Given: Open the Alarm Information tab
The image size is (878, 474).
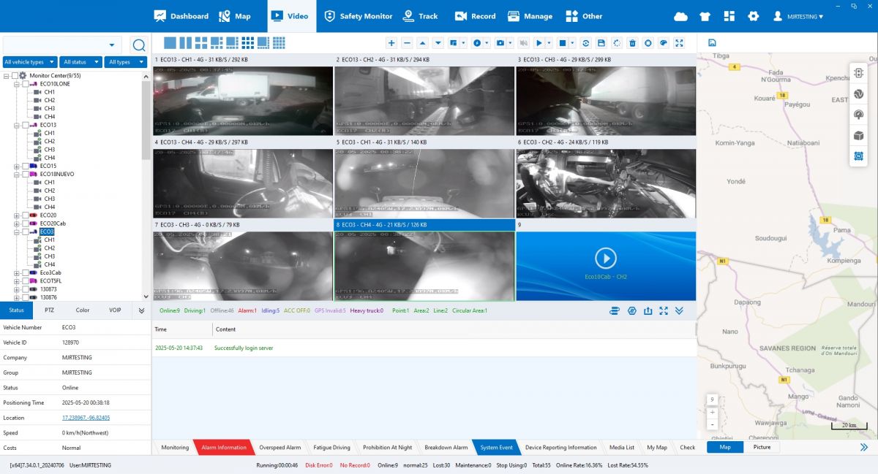Looking at the screenshot, I should pyautogui.click(x=223, y=447).
